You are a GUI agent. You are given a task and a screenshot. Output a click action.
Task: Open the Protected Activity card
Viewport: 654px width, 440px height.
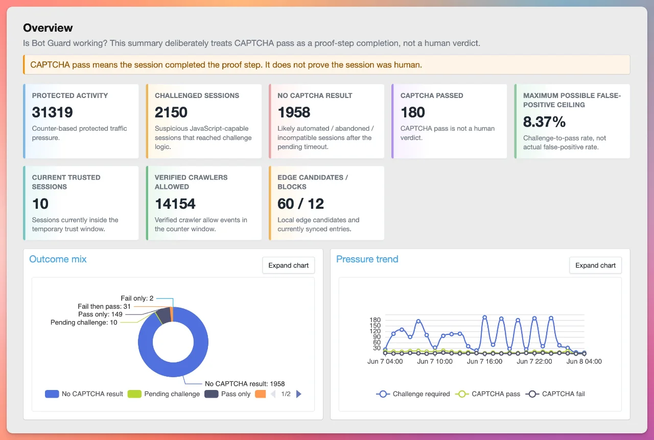[81, 121]
